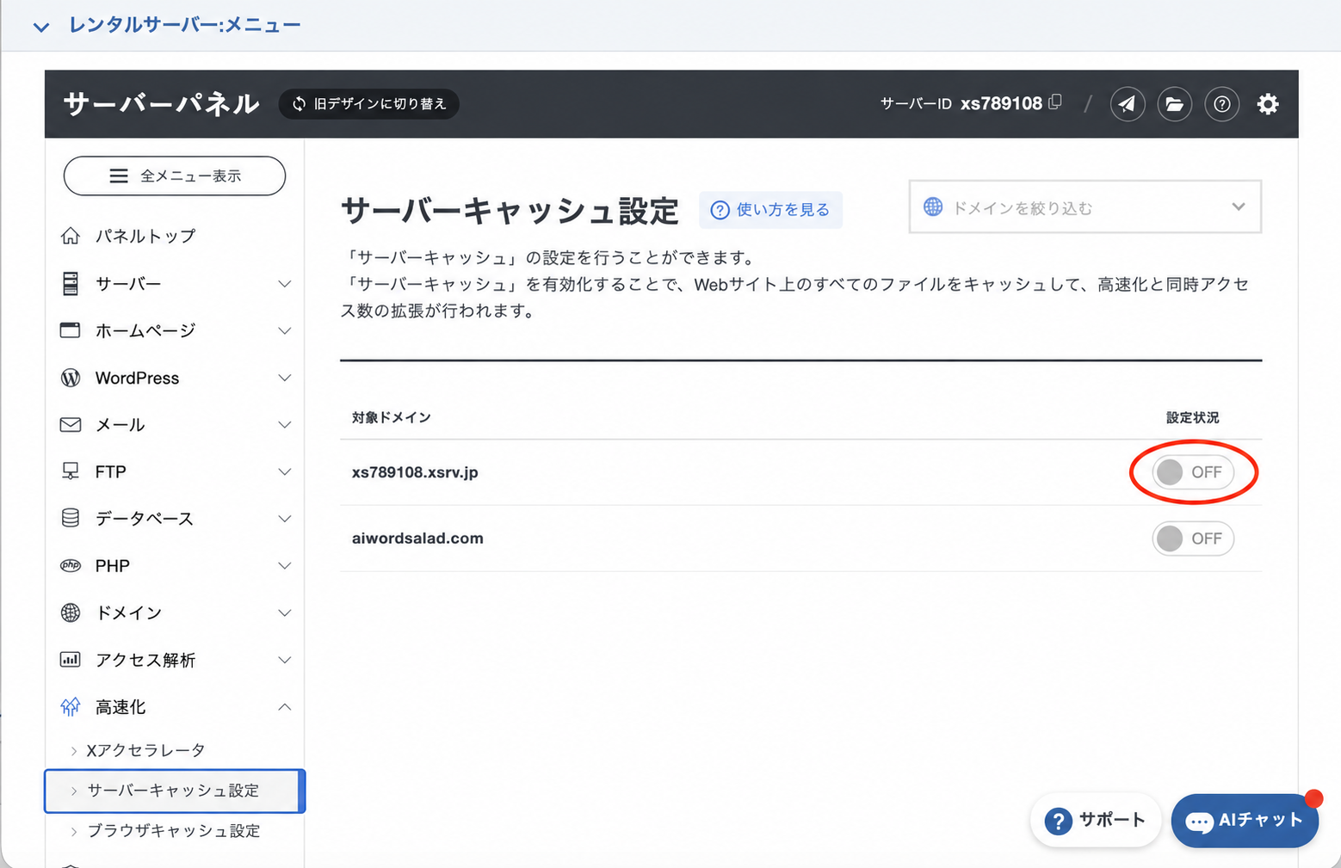The width and height of the screenshot is (1341, 868).
Task: Click 全メニュー表示 button
Action: point(175,175)
